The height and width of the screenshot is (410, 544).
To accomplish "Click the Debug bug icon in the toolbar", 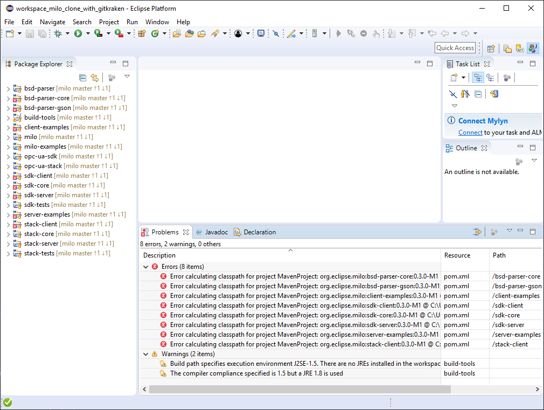I will 58,33.
